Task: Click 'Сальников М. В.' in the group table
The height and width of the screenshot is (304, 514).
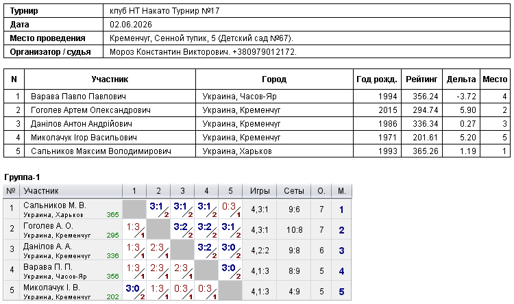Action: [x=55, y=205]
